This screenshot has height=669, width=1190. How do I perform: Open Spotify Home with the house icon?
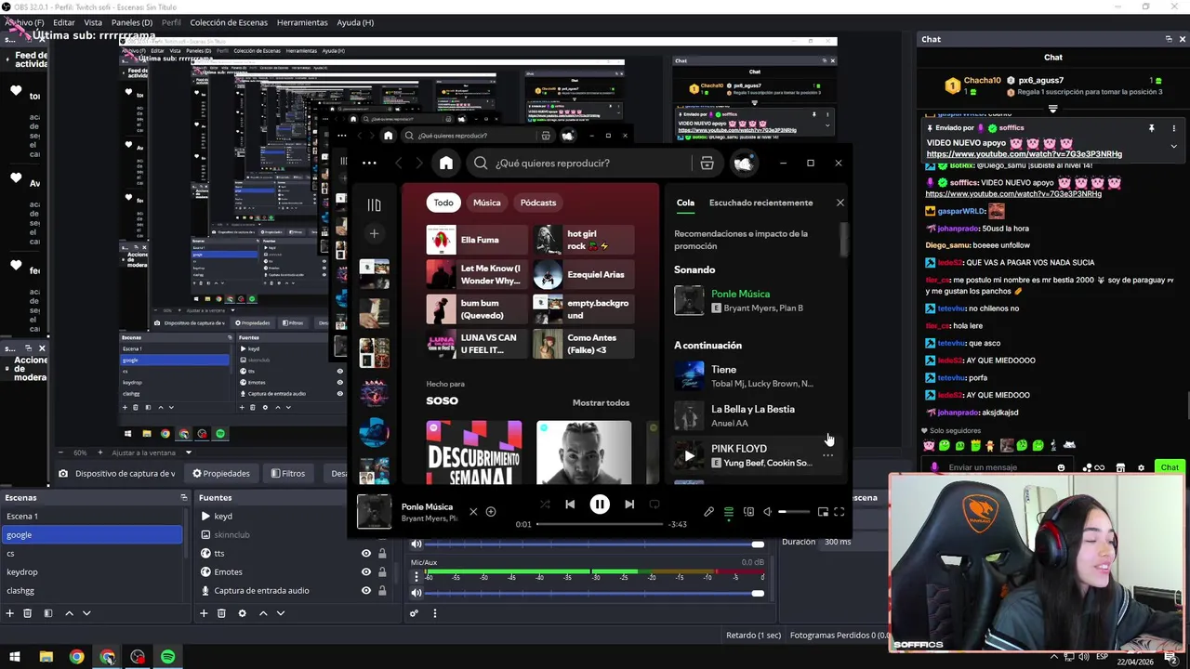pos(446,163)
